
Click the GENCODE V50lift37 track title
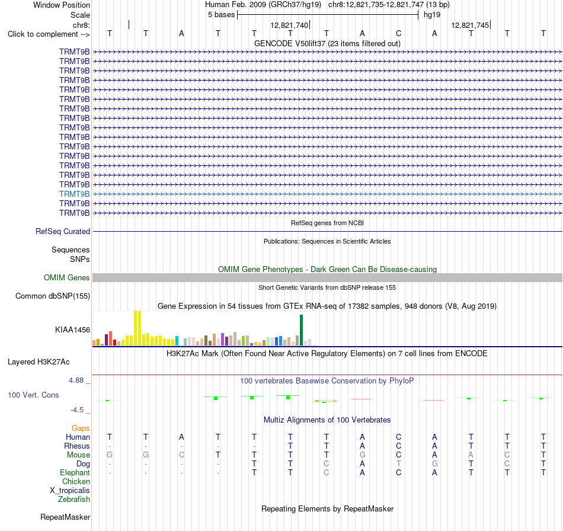(327, 43)
